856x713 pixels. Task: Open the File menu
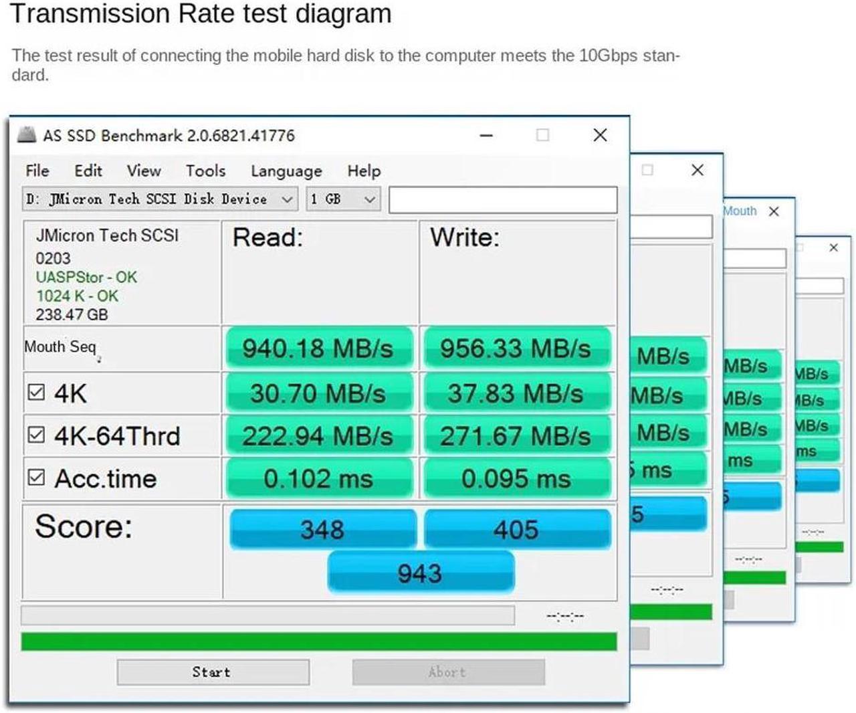click(x=37, y=171)
